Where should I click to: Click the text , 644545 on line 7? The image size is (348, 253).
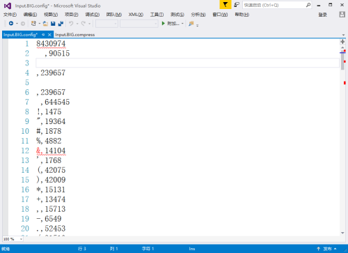(55, 102)
